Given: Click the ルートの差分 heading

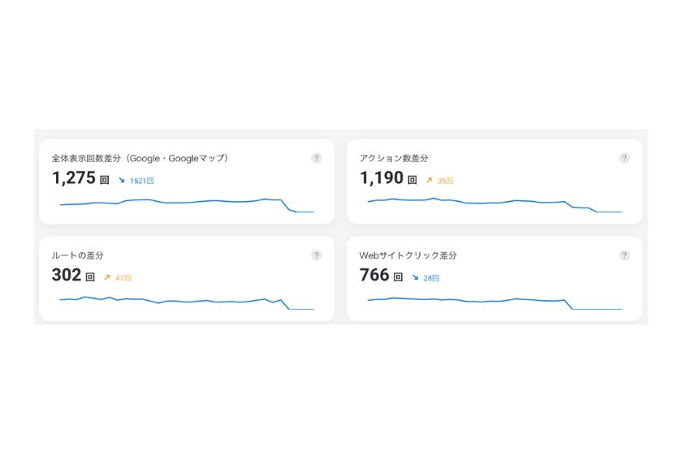Looking at the screenshot, I should [x=77, y=255].
